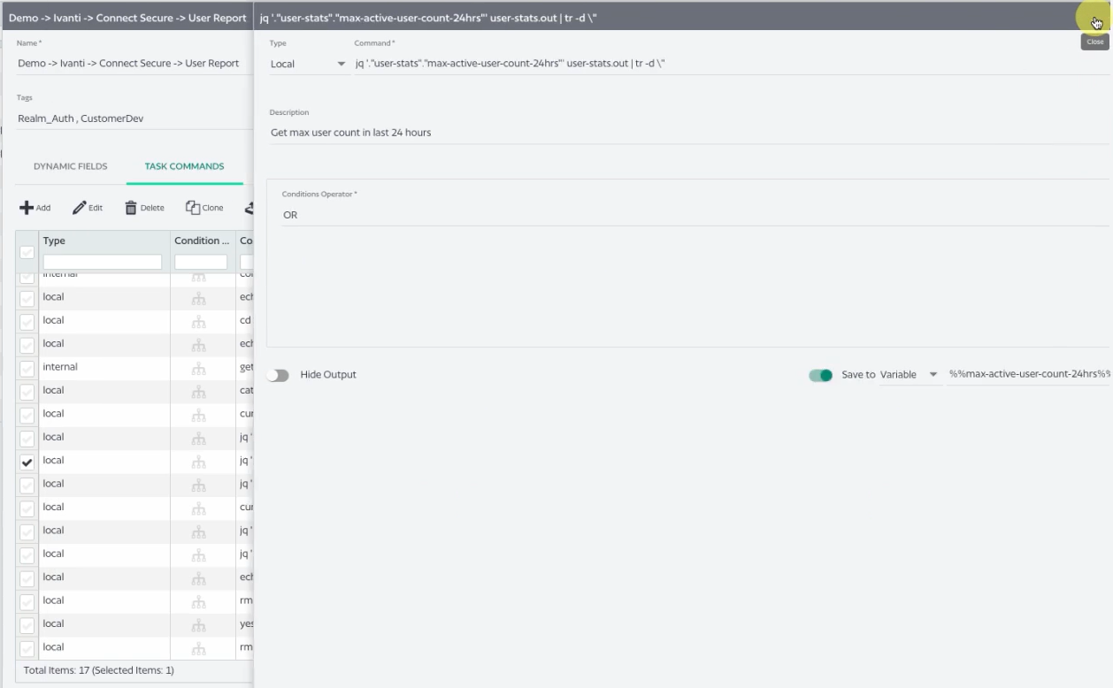Open the Type dropdown showing Local
Screen dimensions: 1113x688
(x=308, y=64)
